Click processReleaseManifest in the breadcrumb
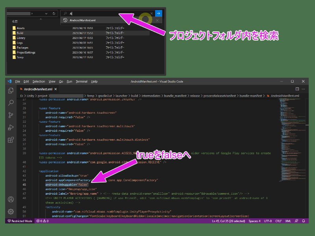The height and width of the screenshot is (236, 315). pyautogui.click(x=220, y=96)
